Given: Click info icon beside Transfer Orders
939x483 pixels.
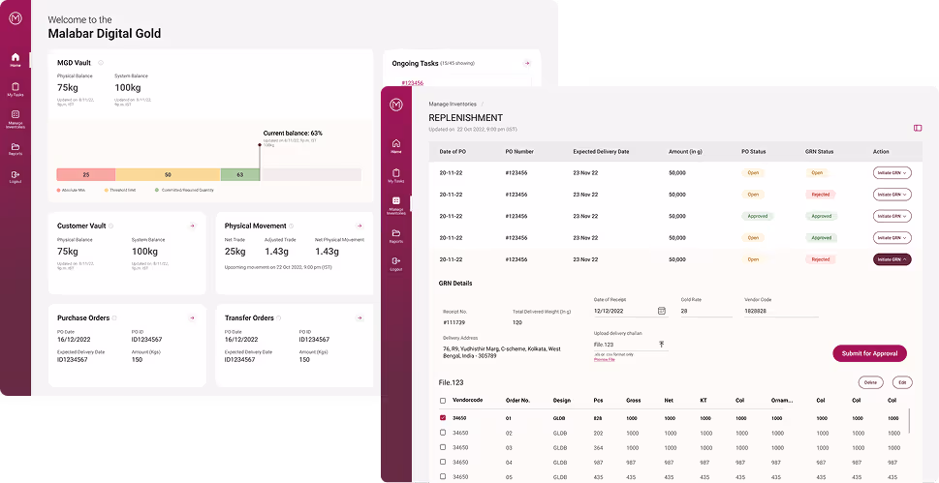Looking at the screenshot, I should (278, 318).
